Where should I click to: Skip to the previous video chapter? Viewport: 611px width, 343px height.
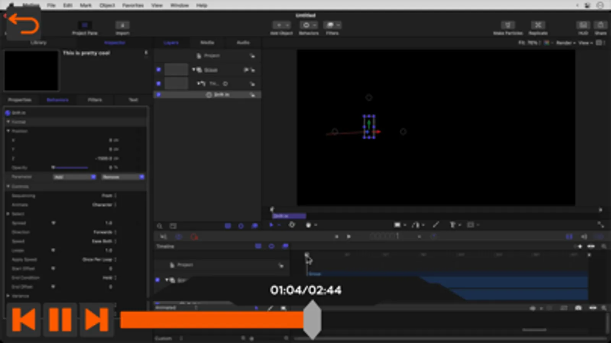(24, 319)
